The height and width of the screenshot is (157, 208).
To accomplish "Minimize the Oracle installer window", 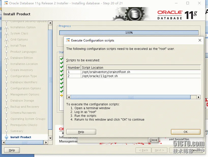I will point(176,3).
